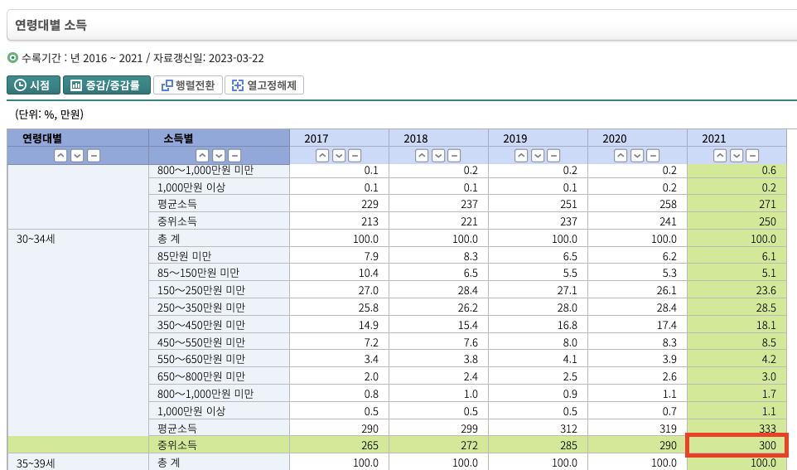Click down arrow icon under 2020 column

click(x=637, y=156)
